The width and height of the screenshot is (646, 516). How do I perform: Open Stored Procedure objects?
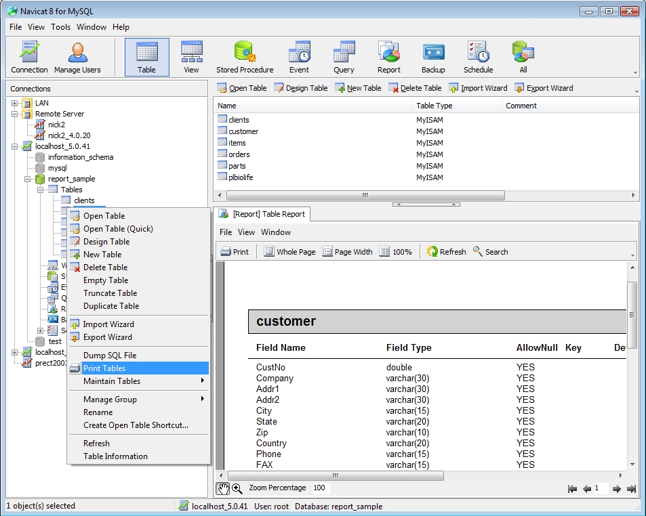[245, 57]
